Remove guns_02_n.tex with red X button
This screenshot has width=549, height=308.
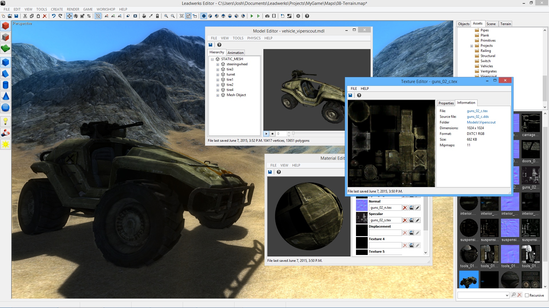[x=405, y=208]
